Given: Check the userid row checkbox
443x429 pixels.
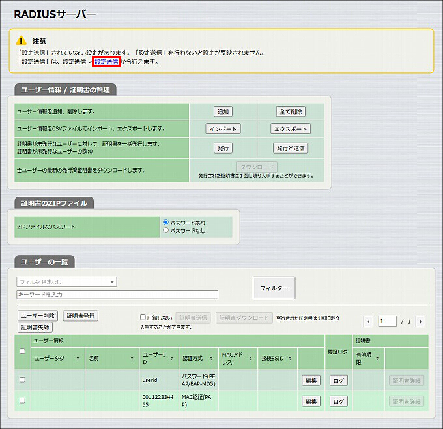Looking at the screenshot, I should click(22, 380).
